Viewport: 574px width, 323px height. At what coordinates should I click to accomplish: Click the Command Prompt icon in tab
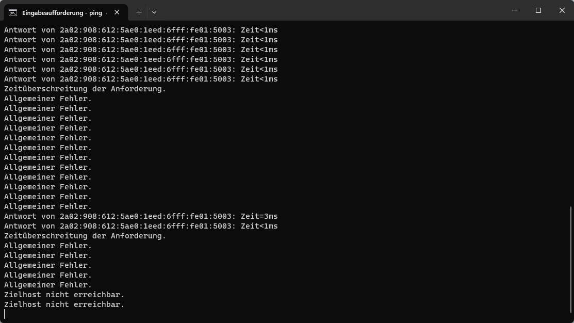[13, 13]
